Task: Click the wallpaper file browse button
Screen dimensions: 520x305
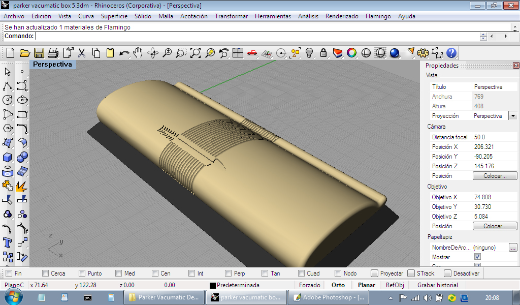Action: (x=513, y=248)
